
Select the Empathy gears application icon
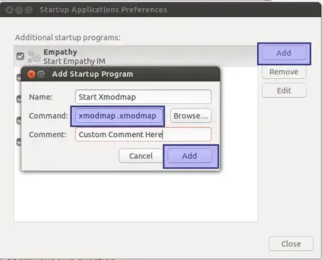pyautogui.click(x=34, y=56)
